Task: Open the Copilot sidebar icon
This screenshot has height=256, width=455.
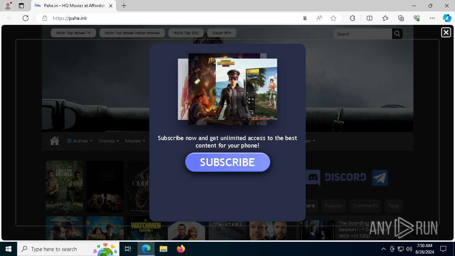Action: coord(447,18)
